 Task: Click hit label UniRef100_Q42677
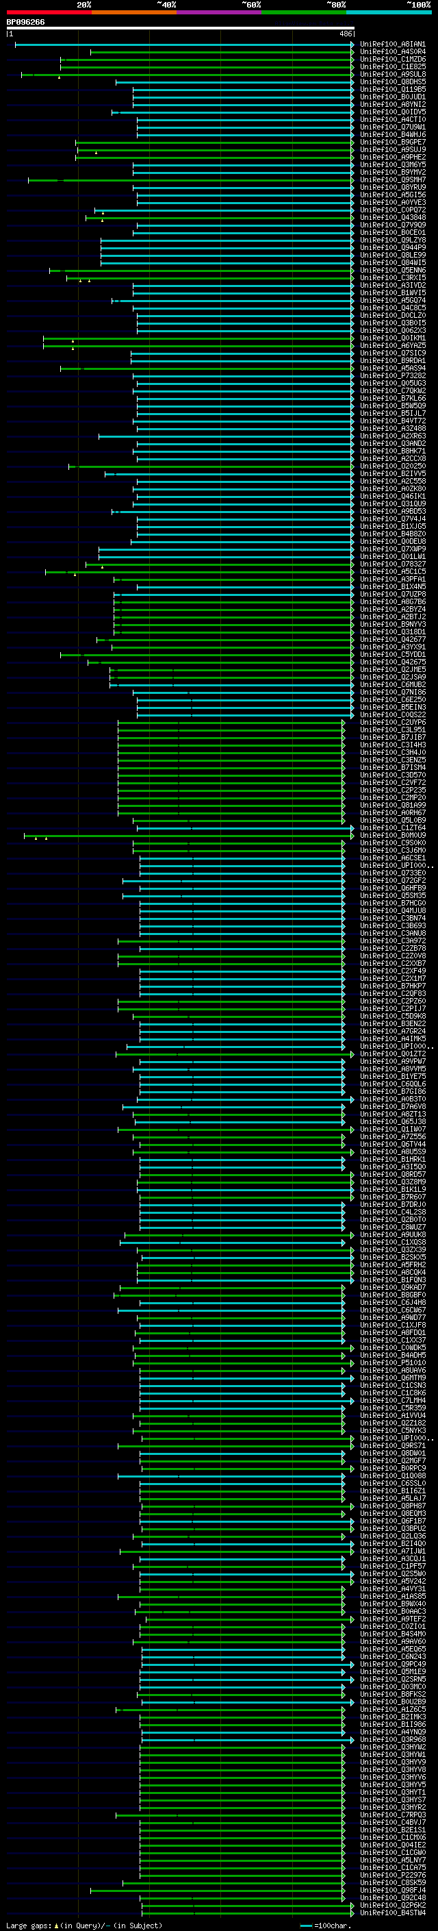392,639
